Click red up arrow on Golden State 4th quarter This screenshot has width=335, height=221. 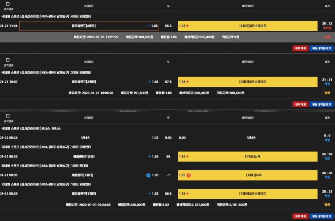click(187, 26)
